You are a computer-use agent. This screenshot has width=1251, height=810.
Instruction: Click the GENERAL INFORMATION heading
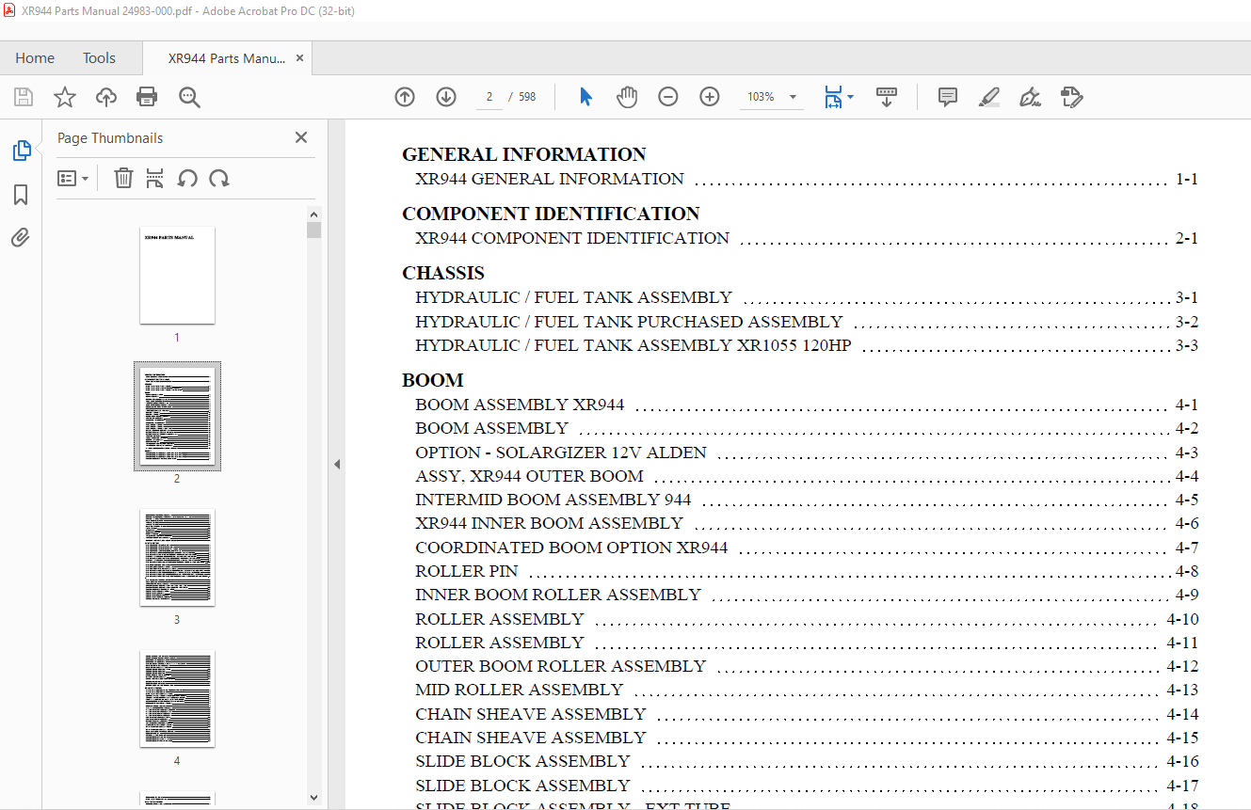tap(524, 154)
